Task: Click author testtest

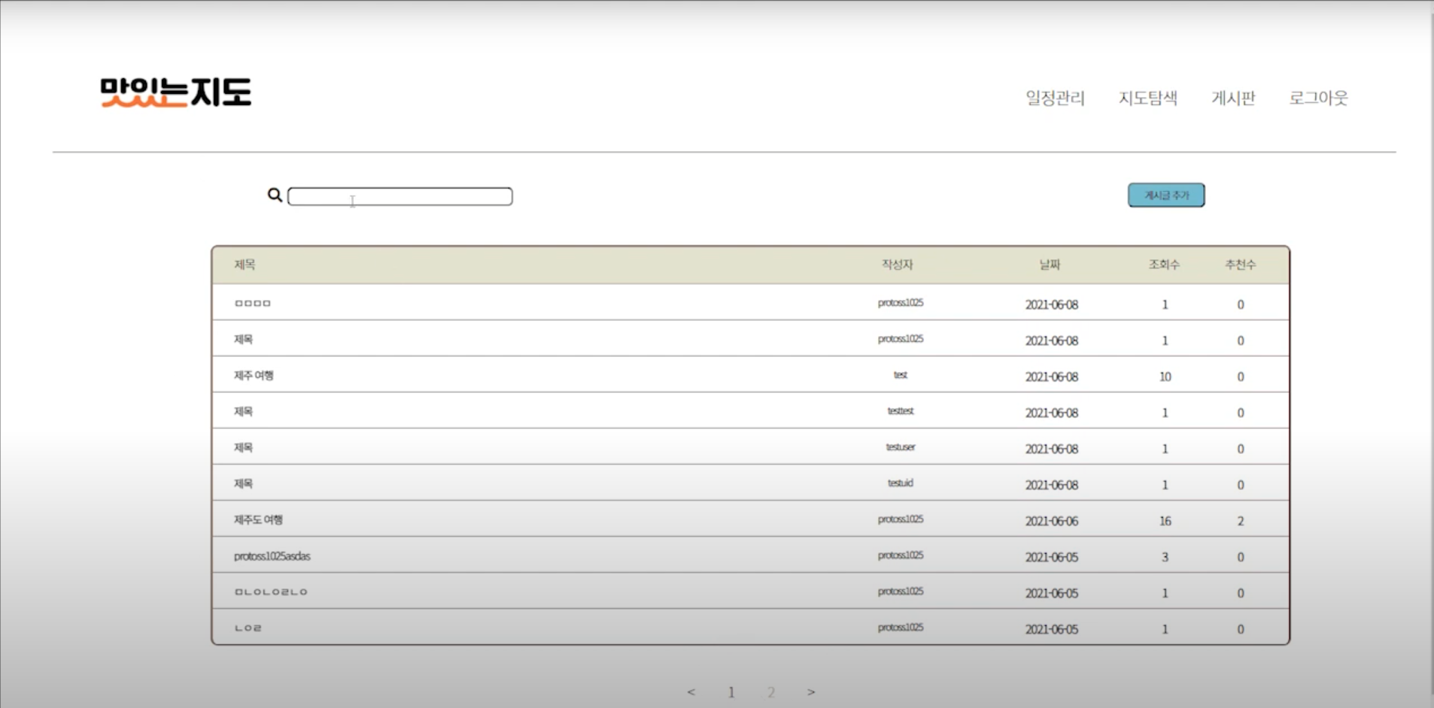Action: click(901, 411)
